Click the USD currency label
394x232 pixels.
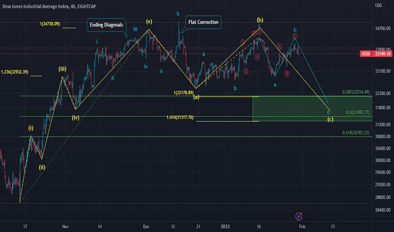coord(378,5)
